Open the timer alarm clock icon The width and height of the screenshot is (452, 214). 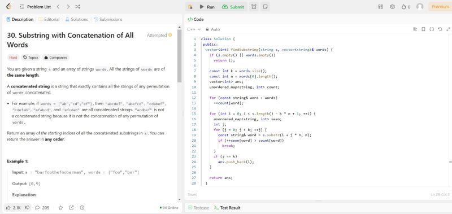click(254, 7)
